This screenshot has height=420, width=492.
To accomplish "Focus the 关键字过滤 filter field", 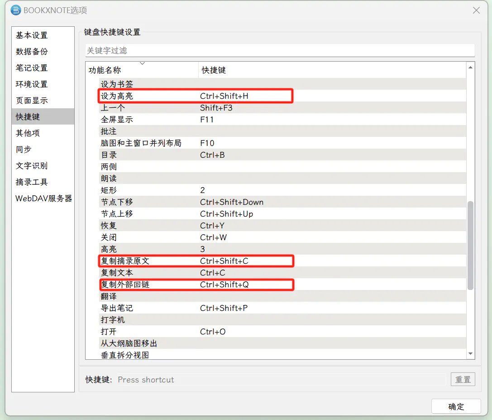I will click(280, 51).
